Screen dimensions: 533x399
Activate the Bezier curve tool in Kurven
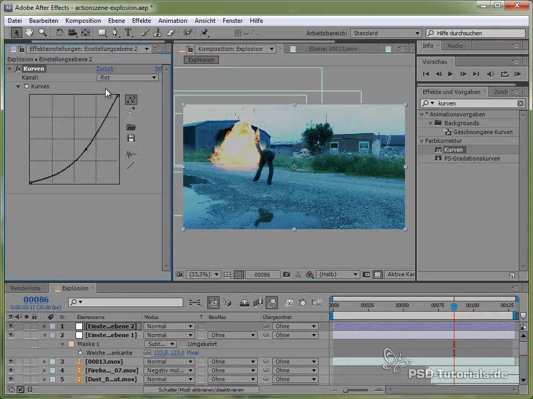pyautogui.click(x=131, y=100)
